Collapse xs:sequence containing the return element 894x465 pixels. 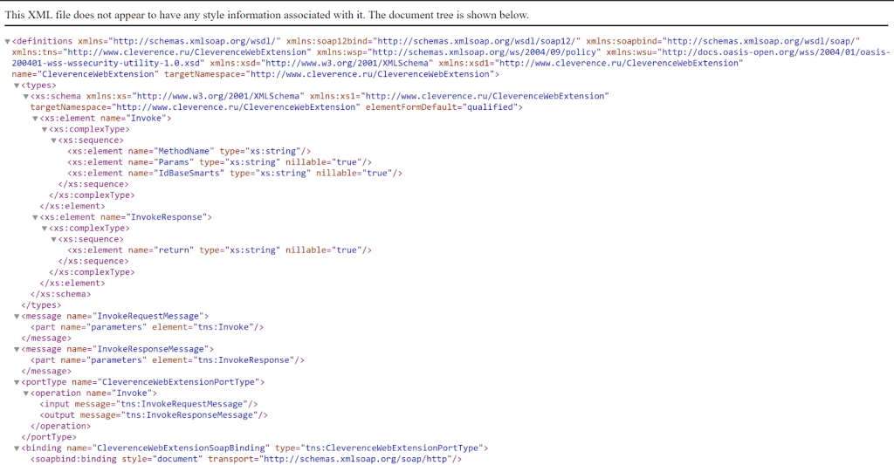(x=53, y=239)
